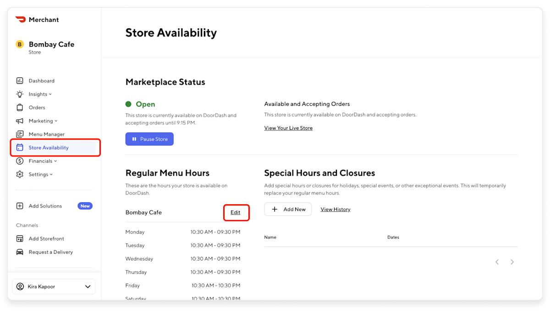Click the Tuesday hours row

183,245
